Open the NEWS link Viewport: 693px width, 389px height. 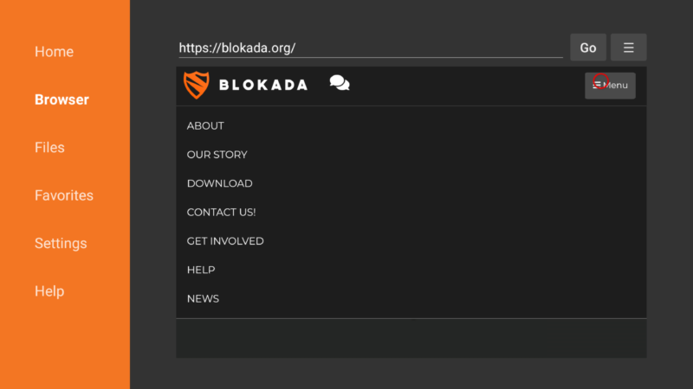(203, 298)
